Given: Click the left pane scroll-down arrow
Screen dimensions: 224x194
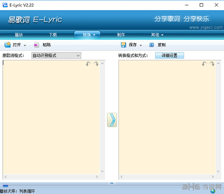Looking at the screenshot, I should pyautogui.click(x=102, y=171).
